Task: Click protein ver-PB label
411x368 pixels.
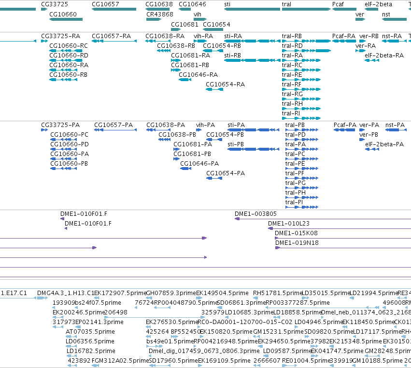Action: click(x=368, y=134)
